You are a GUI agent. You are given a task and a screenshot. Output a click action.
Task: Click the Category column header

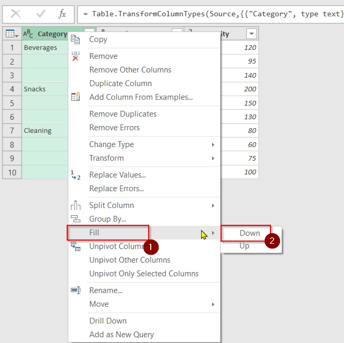point(52,34)
